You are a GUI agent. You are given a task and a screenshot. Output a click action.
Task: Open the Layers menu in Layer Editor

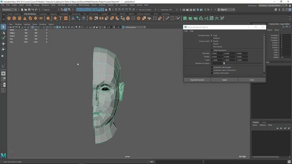[255, 125]
